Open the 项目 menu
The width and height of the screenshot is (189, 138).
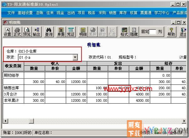(x=81, y=13)
